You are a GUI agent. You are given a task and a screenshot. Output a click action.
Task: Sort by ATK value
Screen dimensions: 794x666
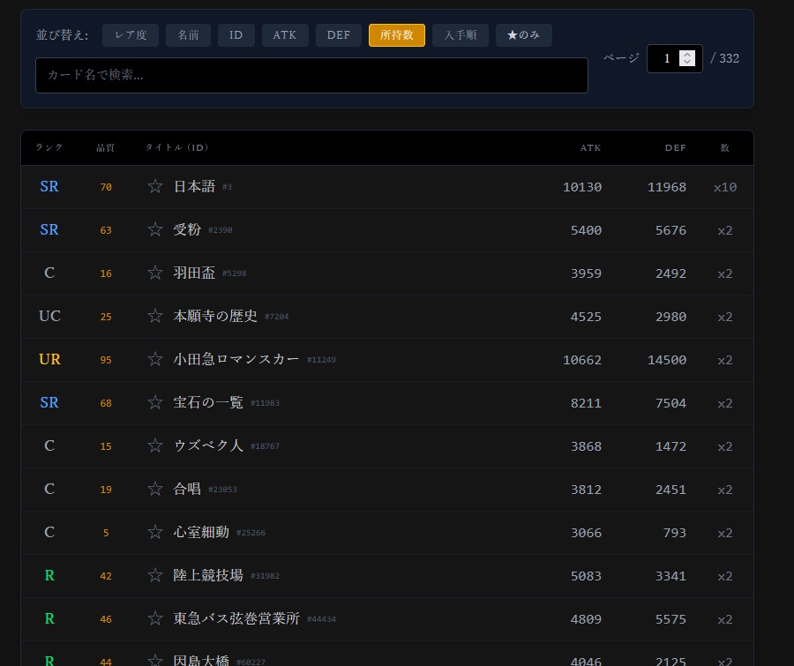[285, 35]
